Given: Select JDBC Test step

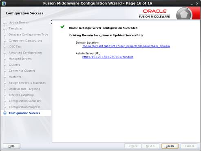Looking at the screenshot, I should 15,47.
